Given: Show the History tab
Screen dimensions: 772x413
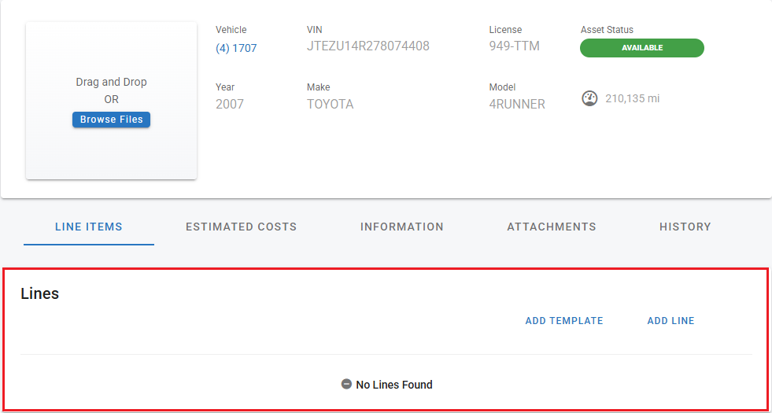Looking at the screenshot, I should (x=685, y=227).
